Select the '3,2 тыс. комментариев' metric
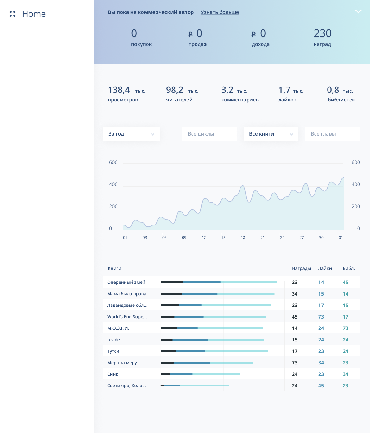 click(x=240, y=94)
